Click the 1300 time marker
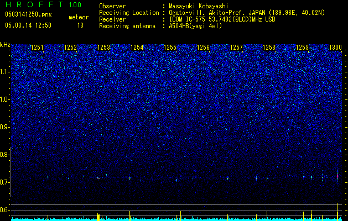This screenshot has height=221, width=348. [335, 48]
